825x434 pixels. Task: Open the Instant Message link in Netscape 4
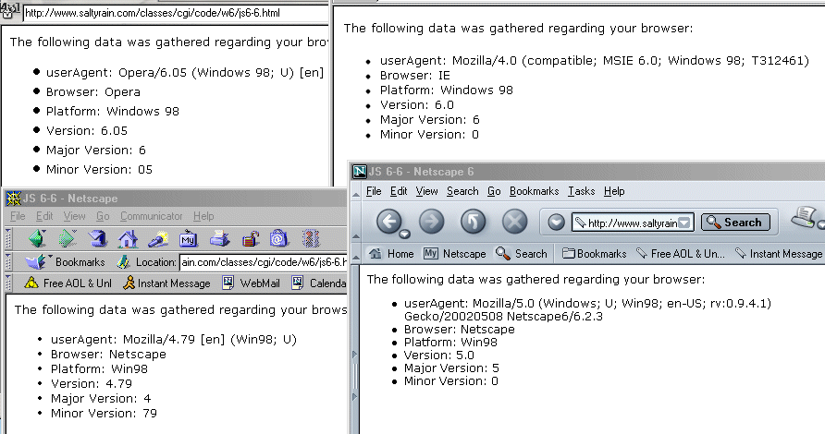166,283
